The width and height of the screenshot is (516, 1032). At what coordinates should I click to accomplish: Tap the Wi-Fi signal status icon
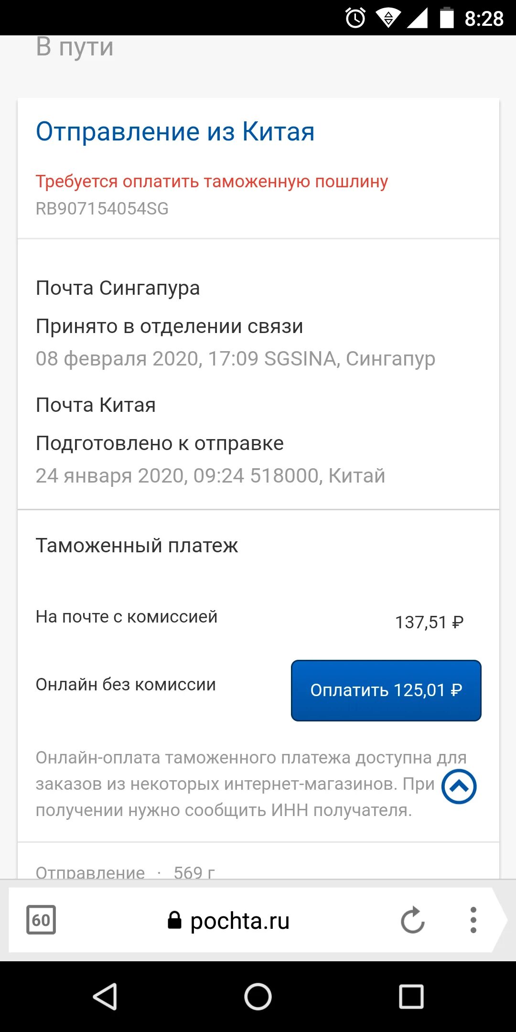click(388, 18)
